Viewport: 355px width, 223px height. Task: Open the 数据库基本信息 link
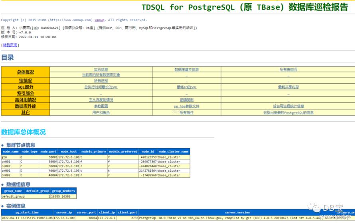coord(186,69)
